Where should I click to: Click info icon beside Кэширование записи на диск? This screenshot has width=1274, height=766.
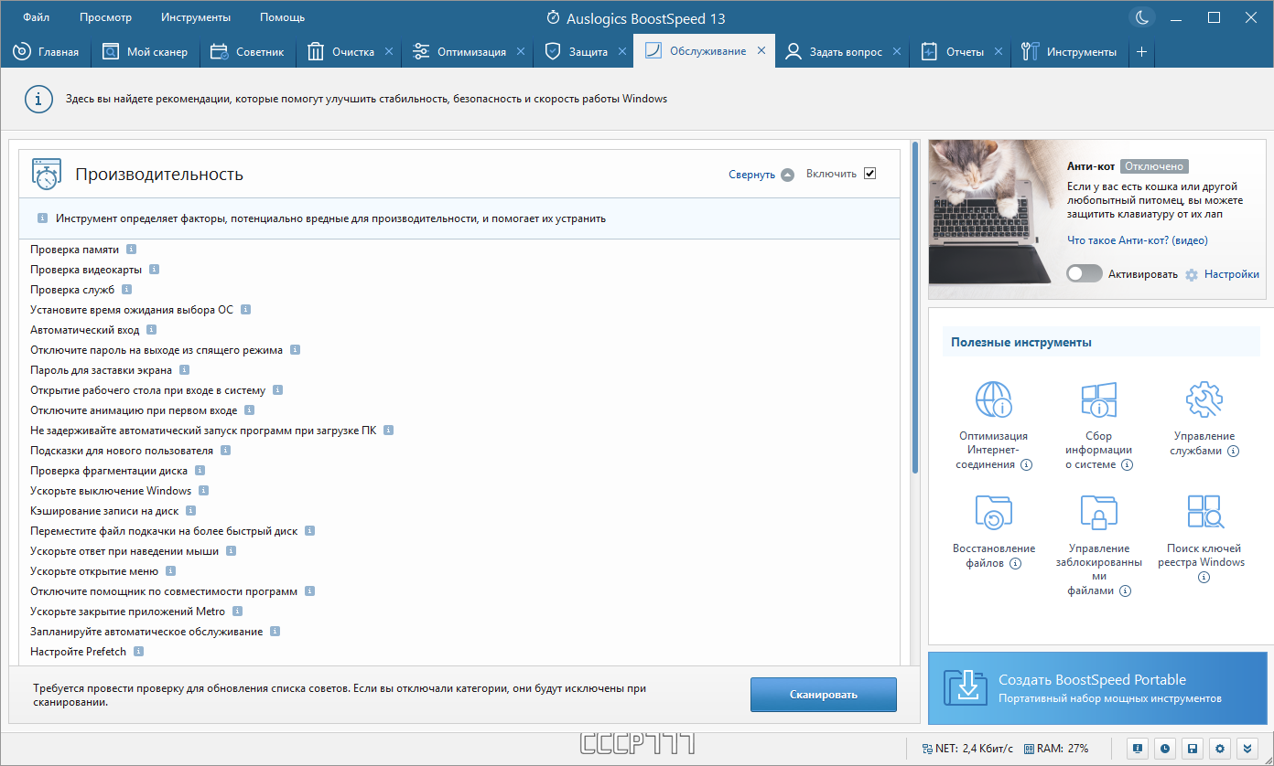(190, 510)
